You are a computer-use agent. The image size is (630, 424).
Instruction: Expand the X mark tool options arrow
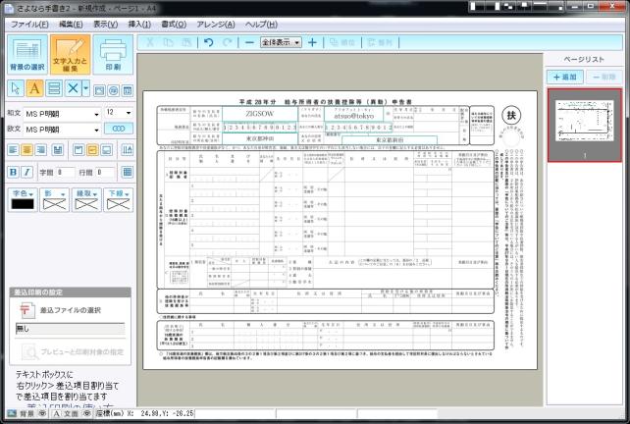click(85, 88)
